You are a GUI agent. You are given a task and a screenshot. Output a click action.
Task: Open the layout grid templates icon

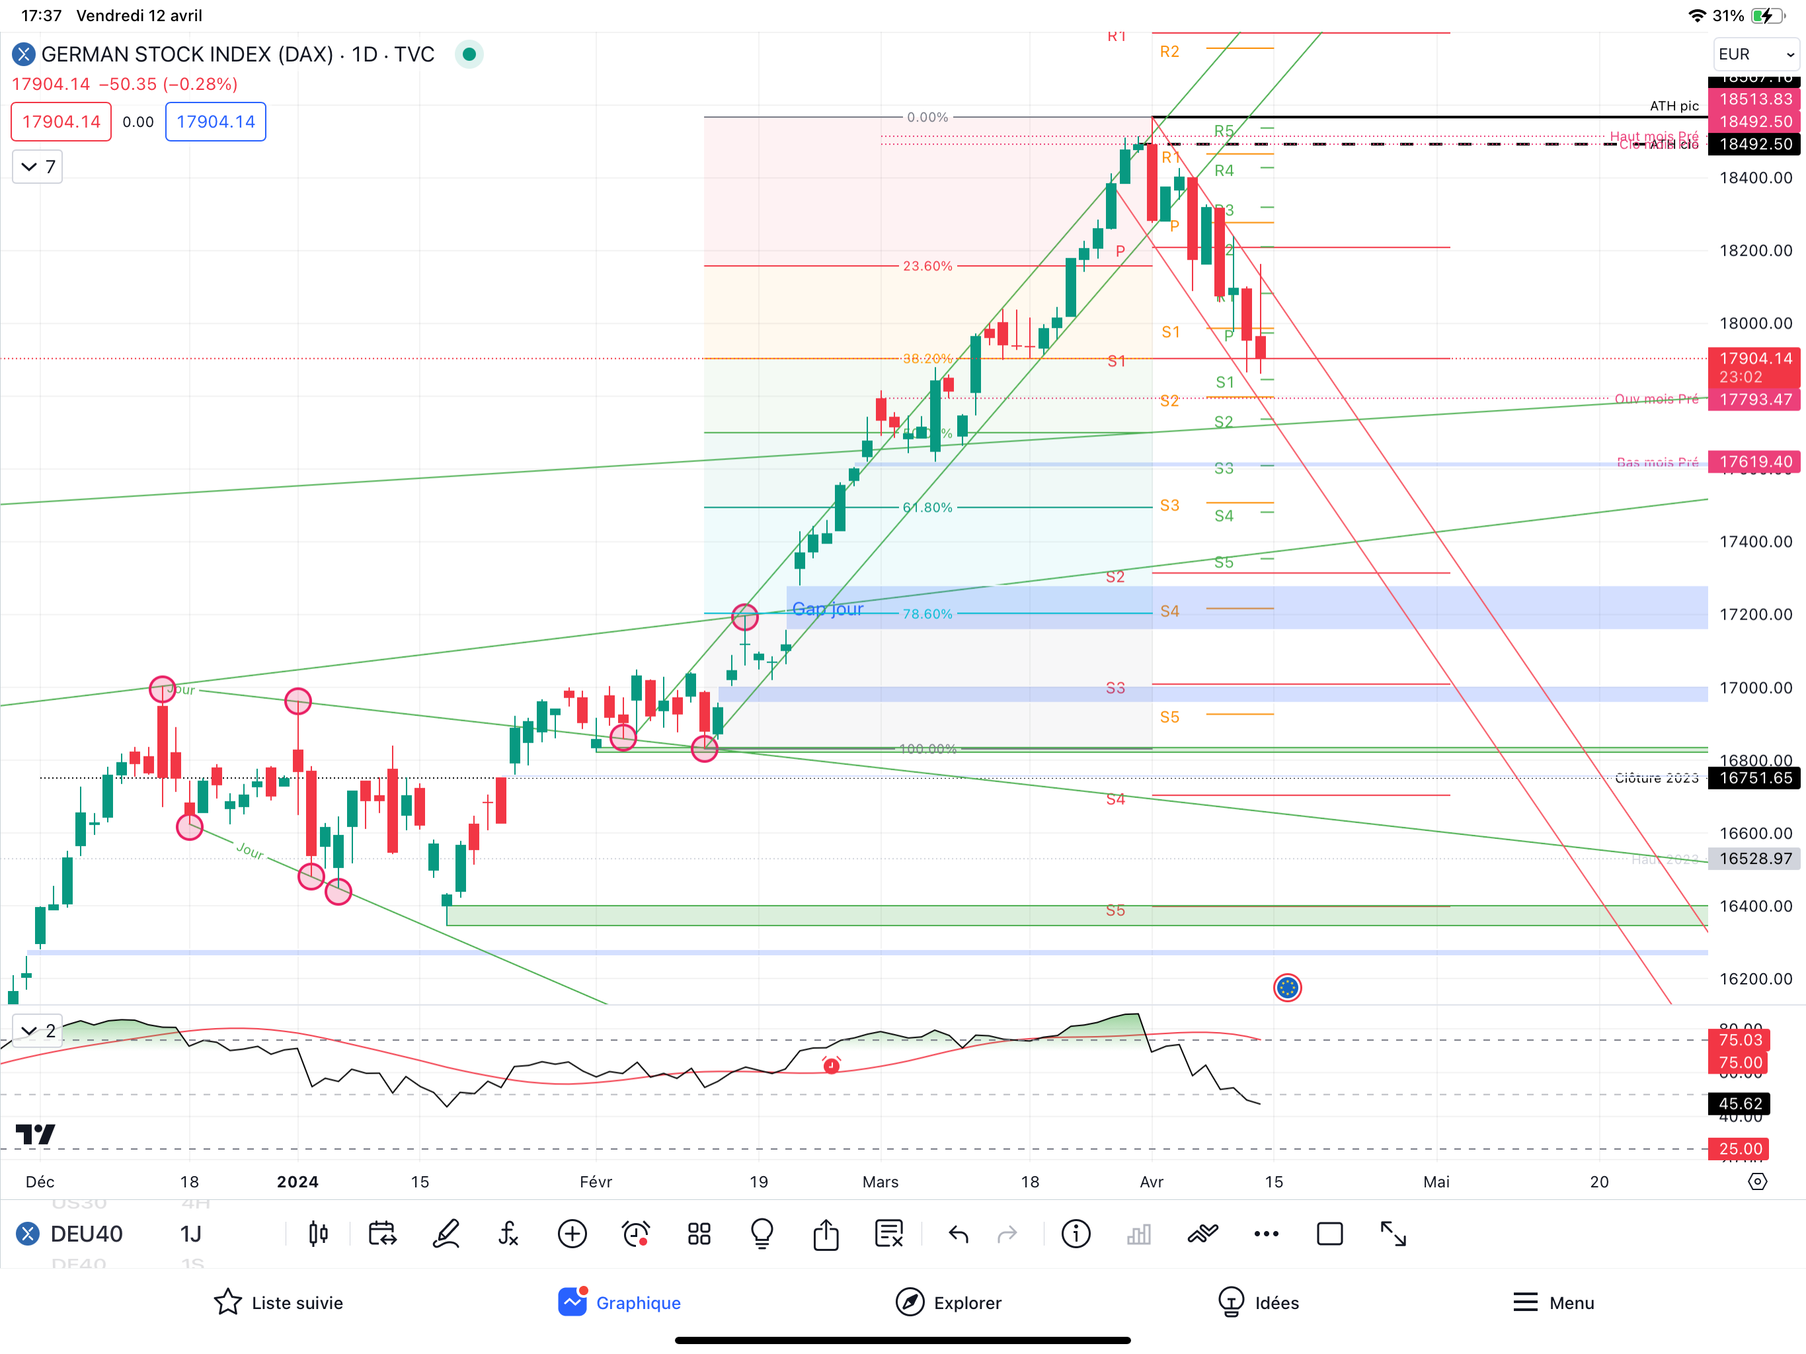699,1234
